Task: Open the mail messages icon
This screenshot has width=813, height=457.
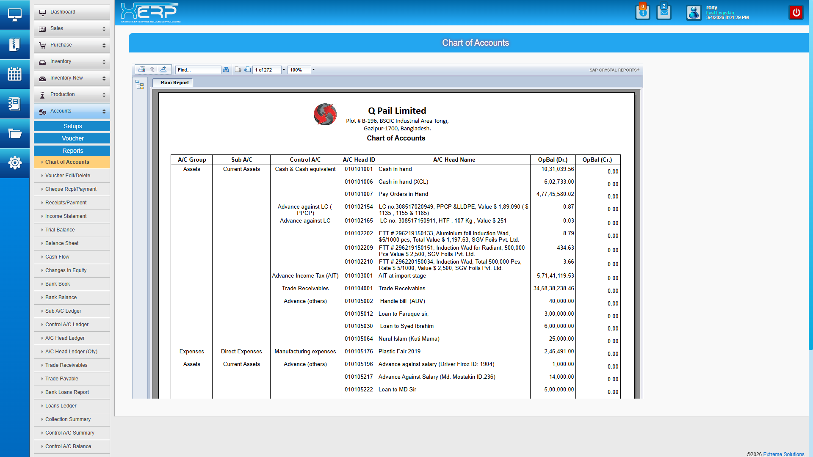Action: 664,12
